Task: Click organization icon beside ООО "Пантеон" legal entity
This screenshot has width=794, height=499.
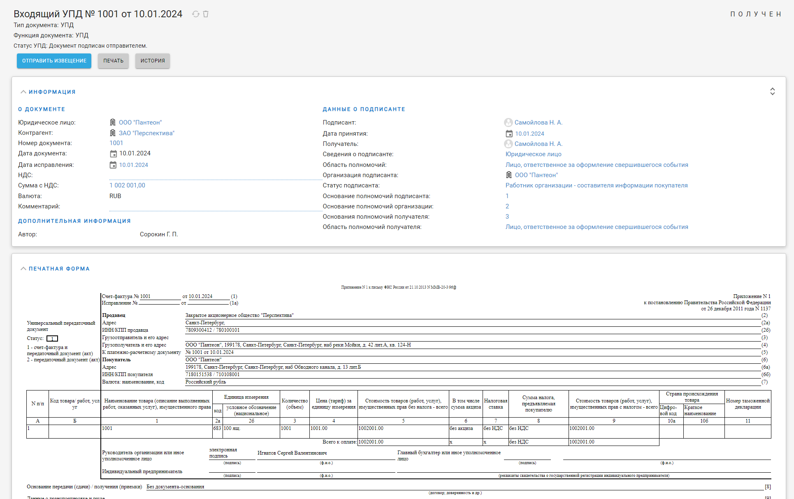Action: [x=113, y=122]
